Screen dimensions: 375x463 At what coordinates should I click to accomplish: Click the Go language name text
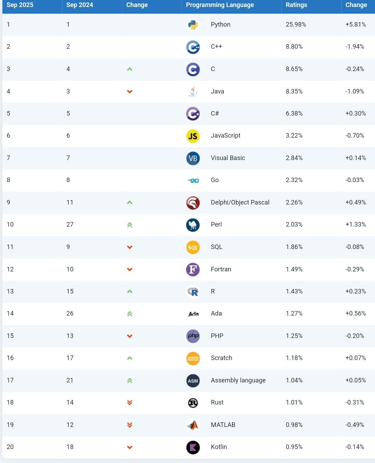(x=214, y=180)
